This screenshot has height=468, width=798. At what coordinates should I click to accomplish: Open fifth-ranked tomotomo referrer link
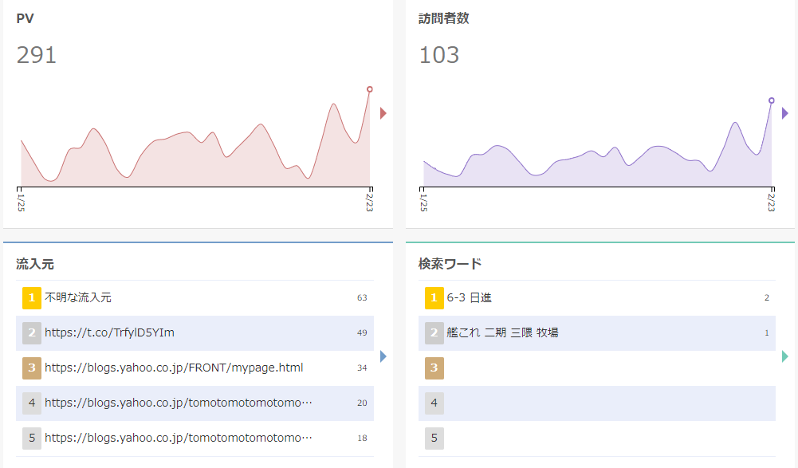(179, 438)
